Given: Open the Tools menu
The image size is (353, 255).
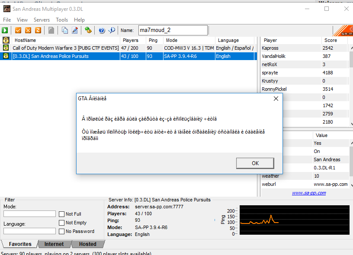Looking at the screenshot, I should click(x=62, y=20).
